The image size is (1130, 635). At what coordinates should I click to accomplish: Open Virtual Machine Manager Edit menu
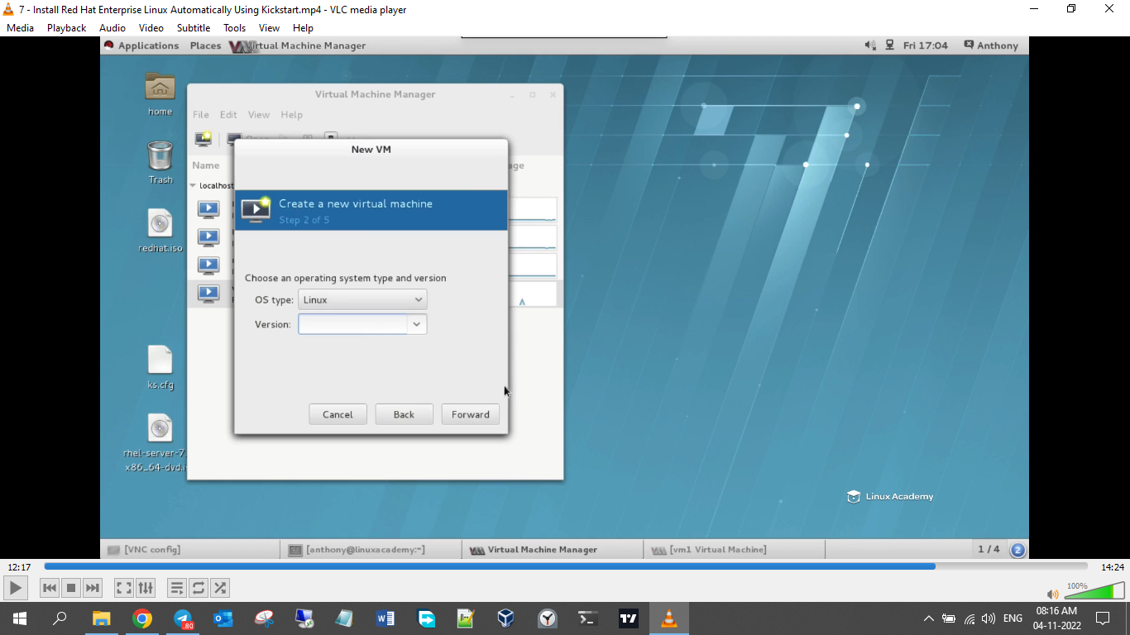coord(228,115)
